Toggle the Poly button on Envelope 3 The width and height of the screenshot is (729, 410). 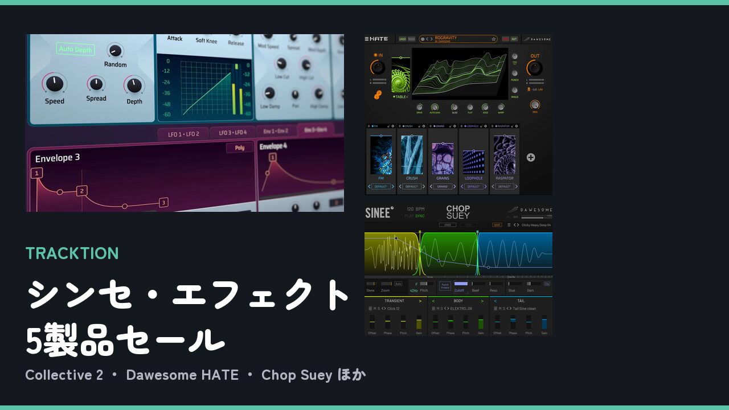240,148
